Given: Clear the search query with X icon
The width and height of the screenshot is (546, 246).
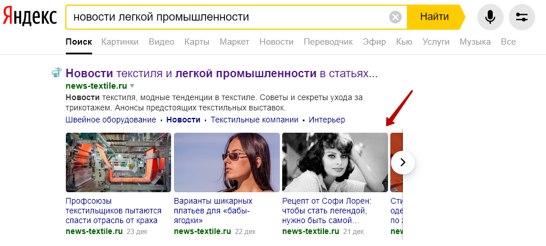Looking at the screenshot, I should [395, 17].
